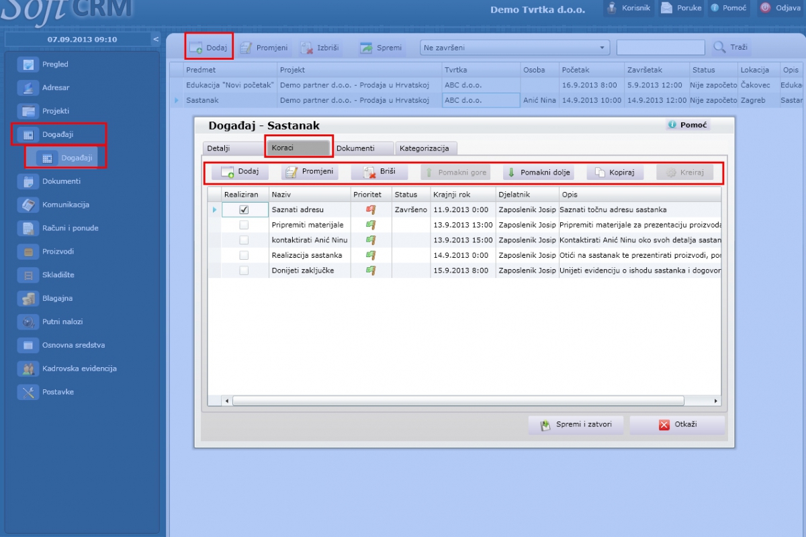Switch to the Kategorizacija tab

(427, 148)
